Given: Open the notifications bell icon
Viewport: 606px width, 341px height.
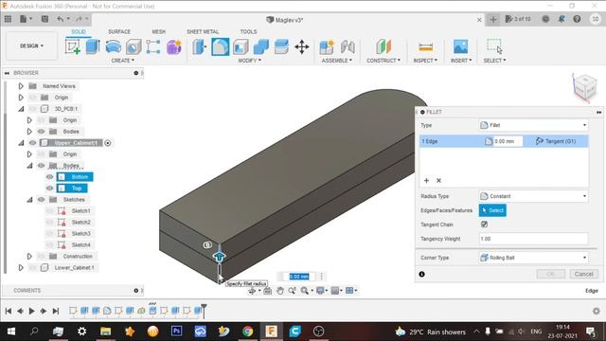Looking at the screenshot, I should (561, 19).
